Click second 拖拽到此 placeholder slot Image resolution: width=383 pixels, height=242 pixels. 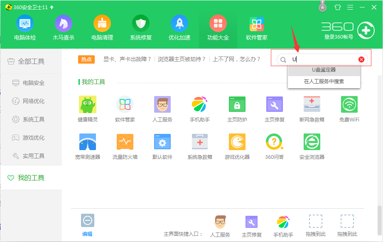point(347,226)
